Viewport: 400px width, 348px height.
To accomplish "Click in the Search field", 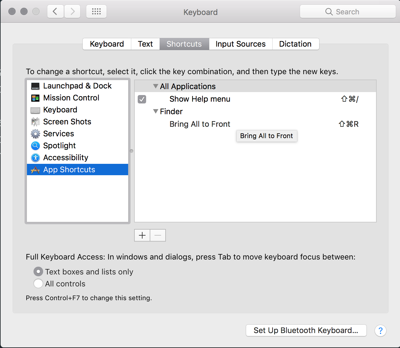I will pyautogui.click(x=348, y=12).
